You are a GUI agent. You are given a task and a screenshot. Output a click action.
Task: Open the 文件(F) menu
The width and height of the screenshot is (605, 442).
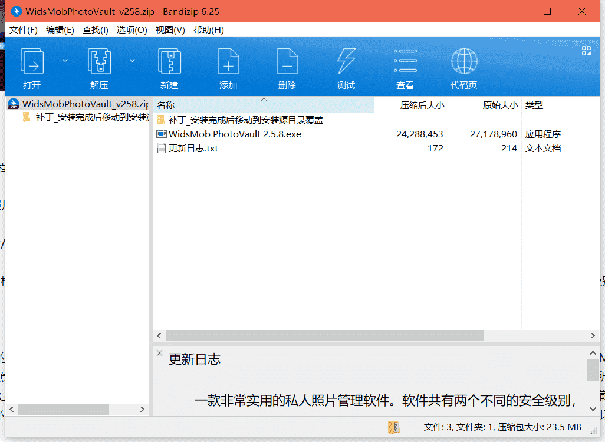24,30
